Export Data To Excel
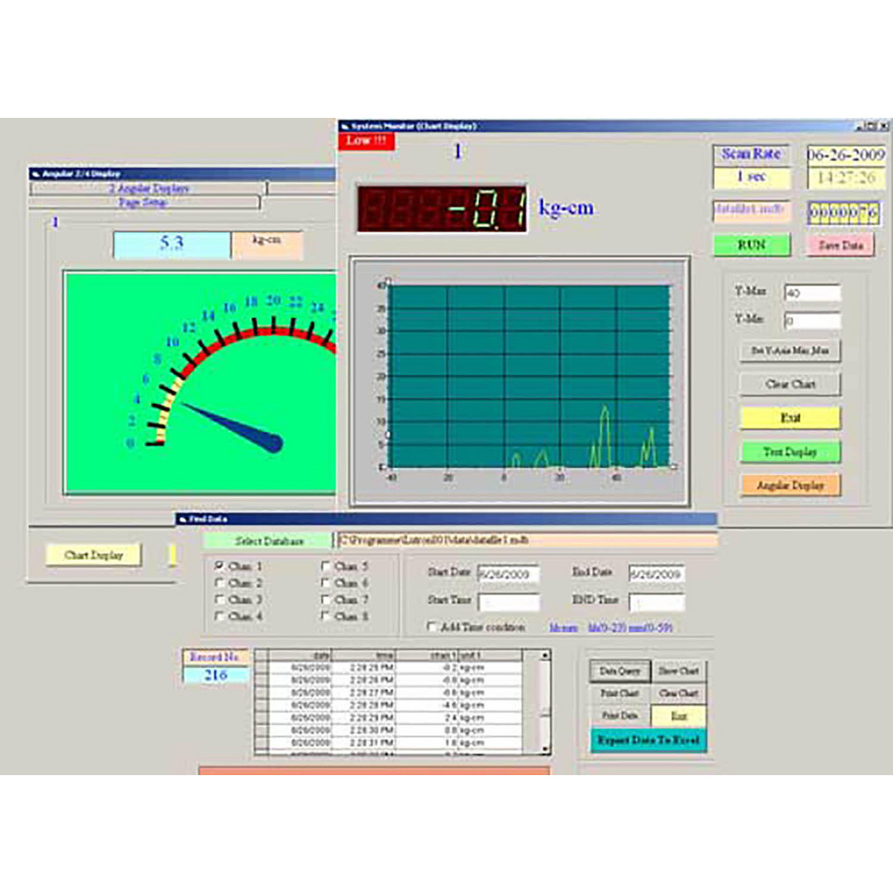Screen dimensions: 893x893 click(649, 739)
